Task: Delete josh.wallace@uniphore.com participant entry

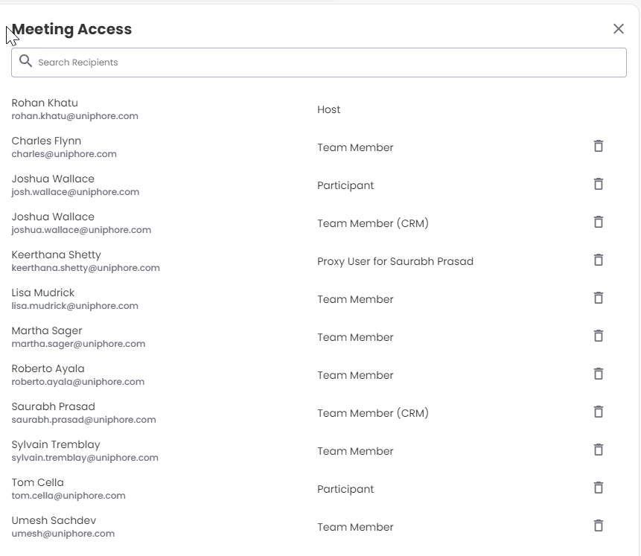Action: (x=599, y=184)
